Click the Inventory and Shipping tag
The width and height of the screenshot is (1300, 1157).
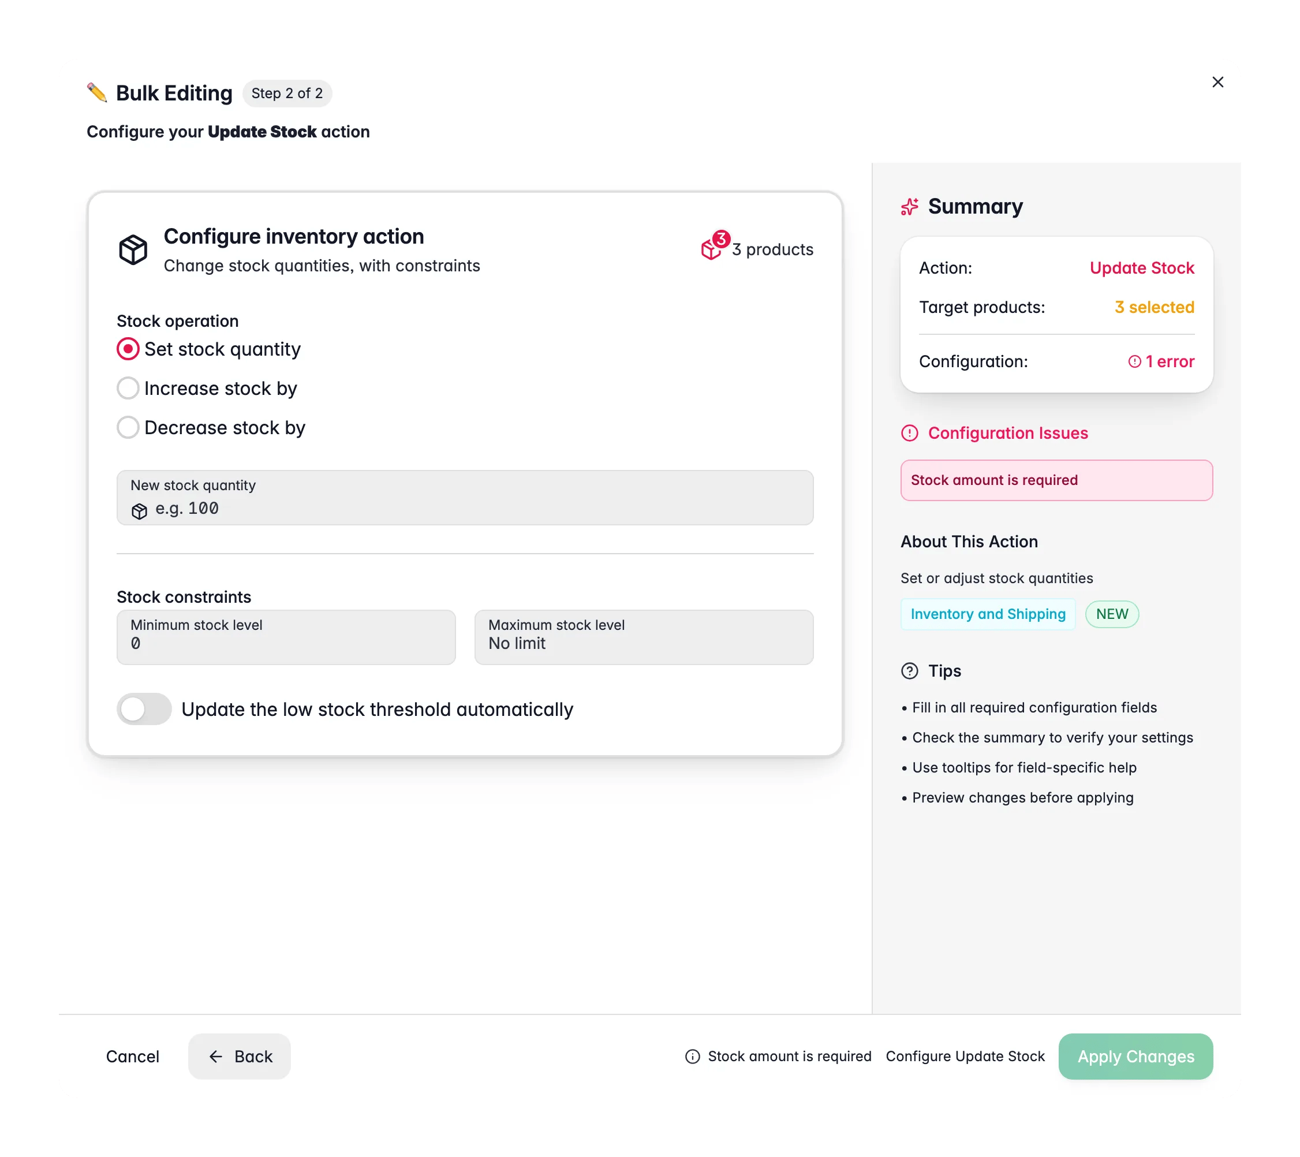tap(988, 614)
